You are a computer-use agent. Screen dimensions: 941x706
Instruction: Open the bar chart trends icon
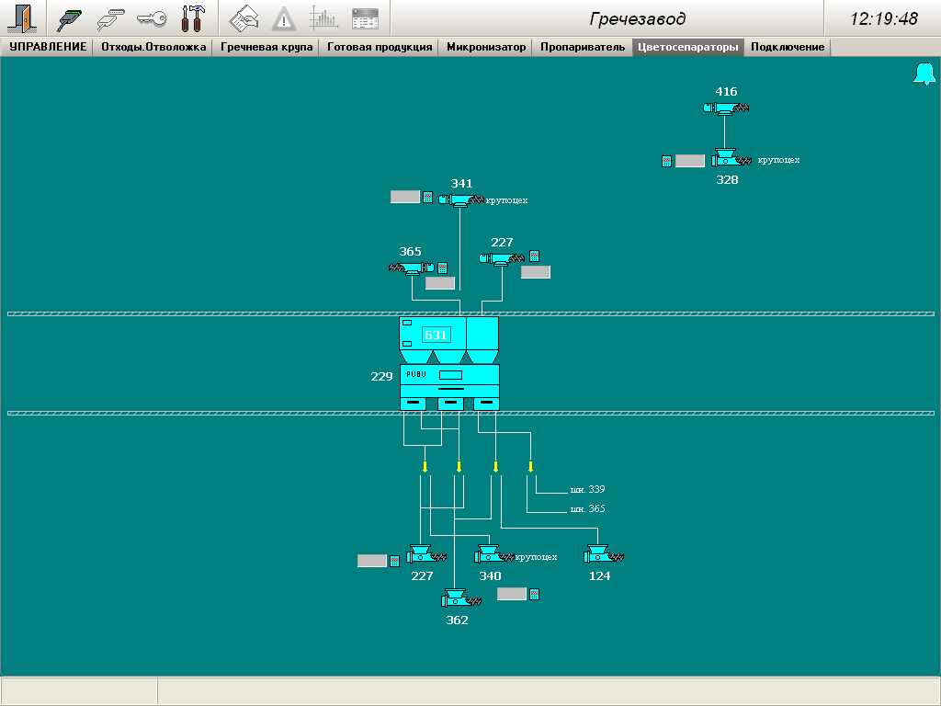323,18
